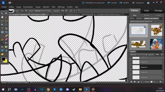Open the layer blend mode dropdown
The height and width of the screenshot is (92, 165).
tap(138, 55)
